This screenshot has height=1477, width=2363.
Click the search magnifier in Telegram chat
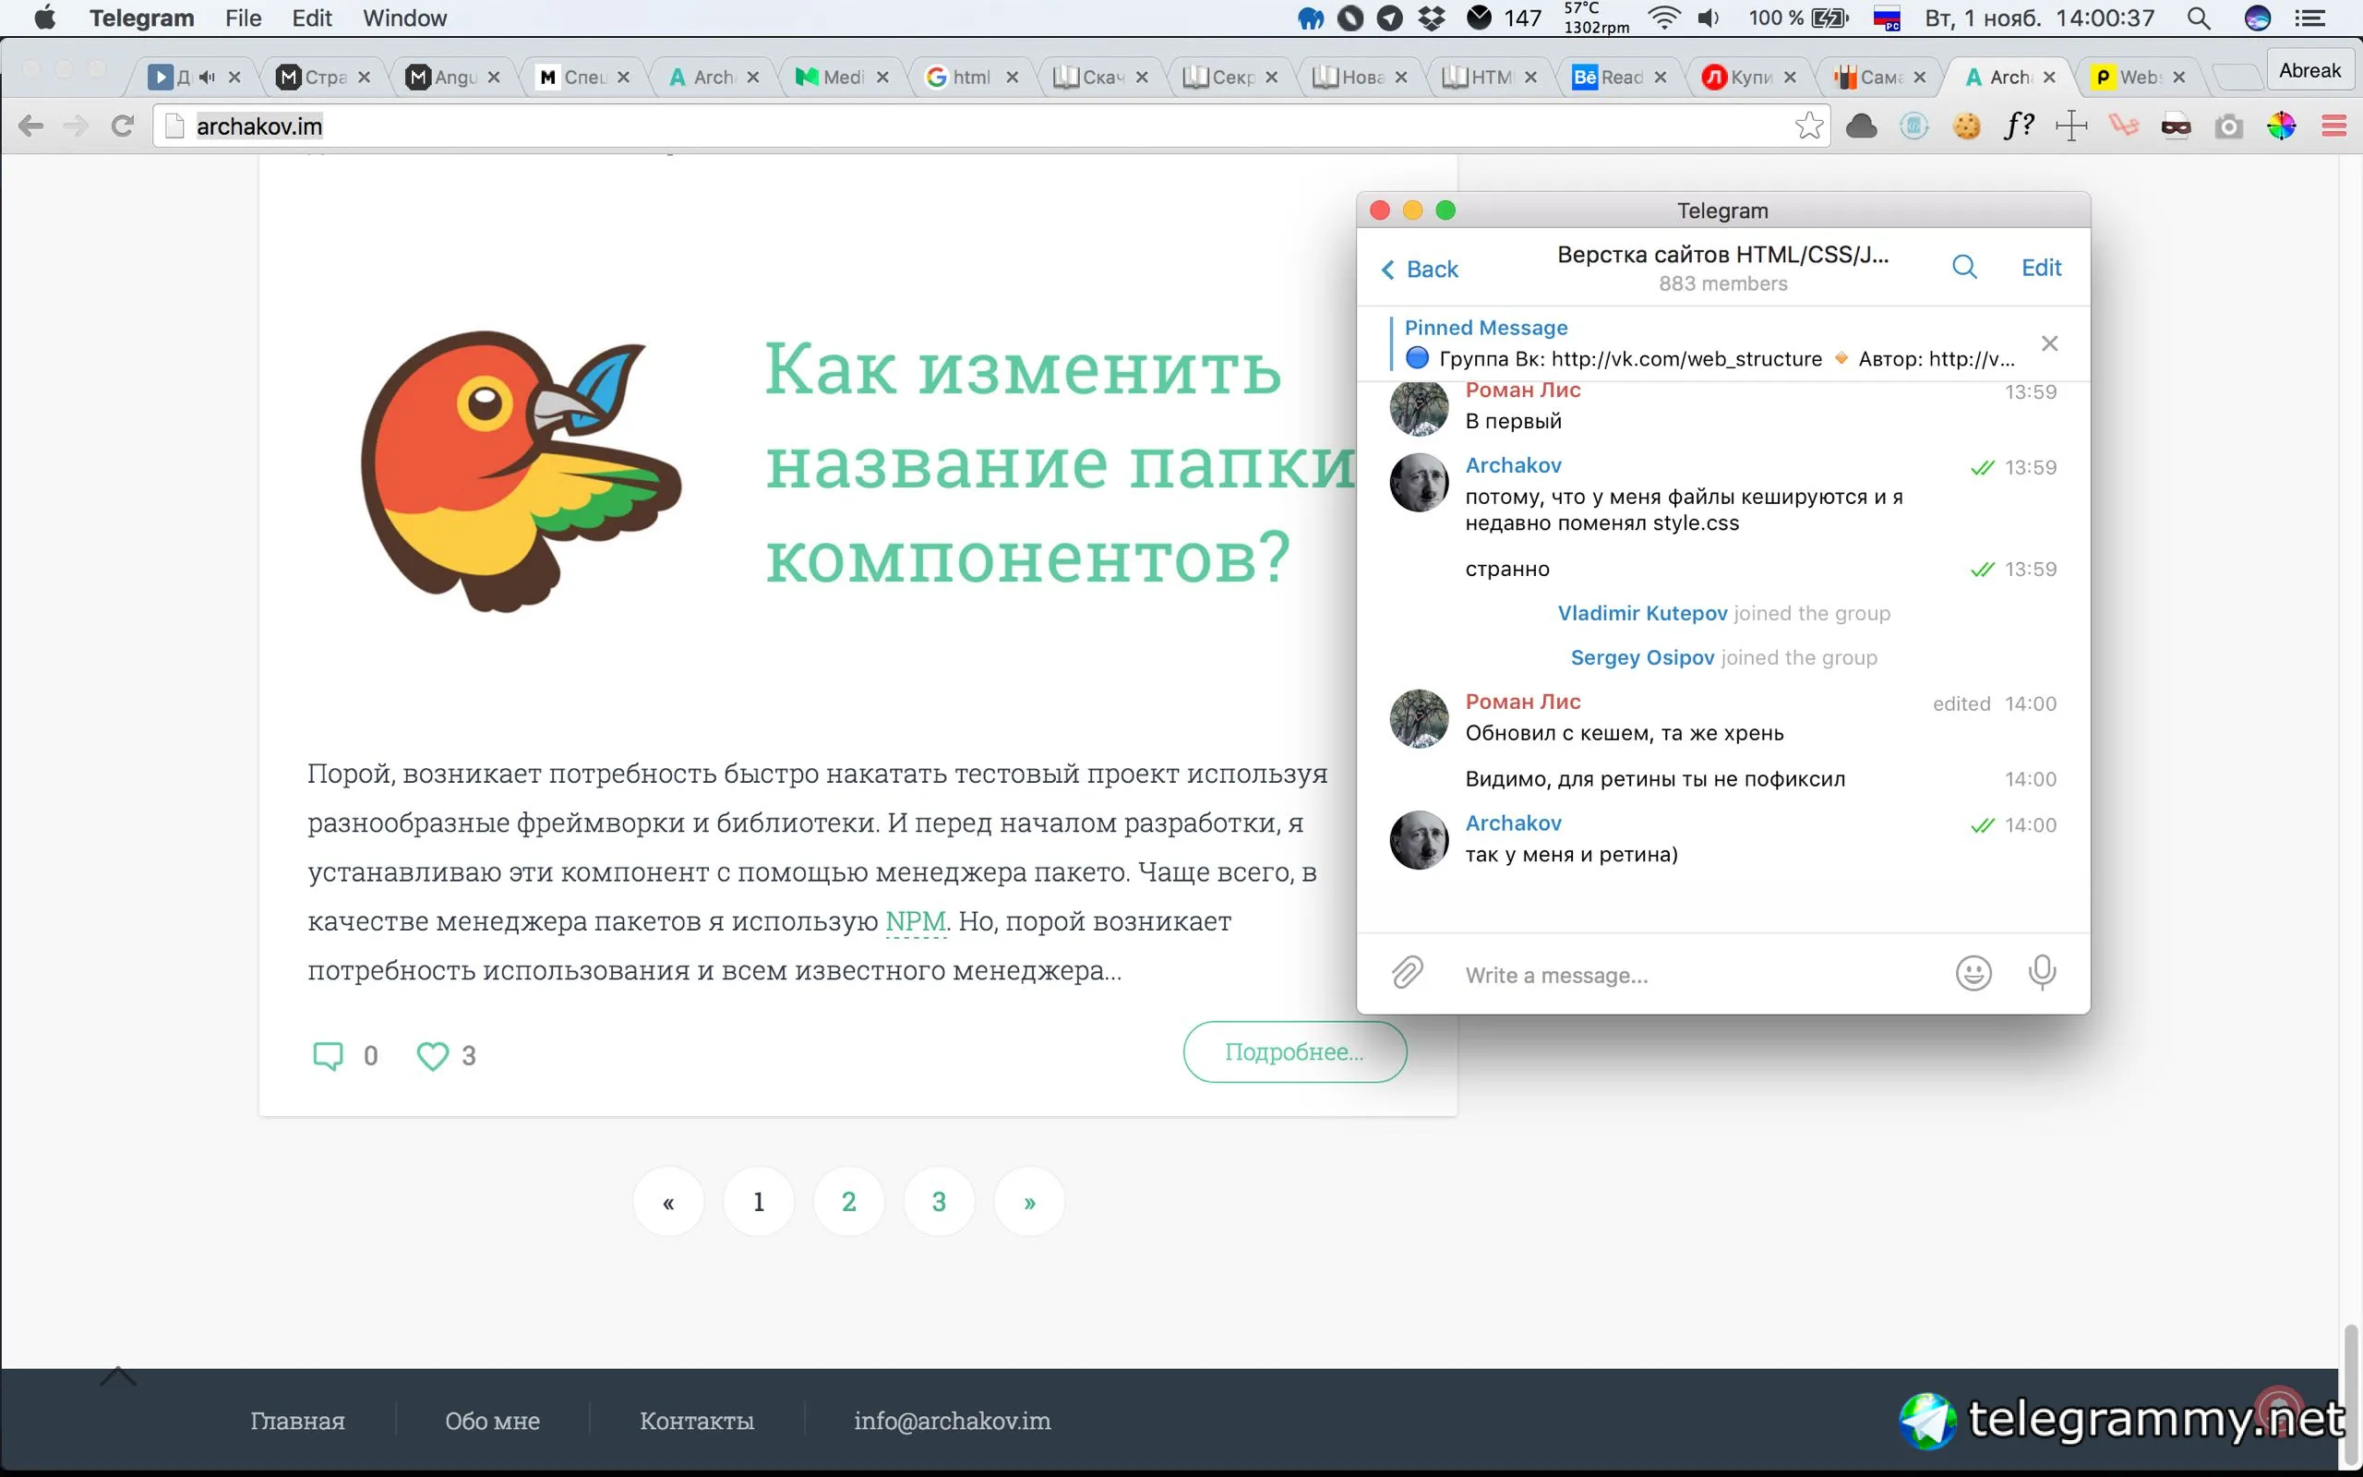[1963, 268]
